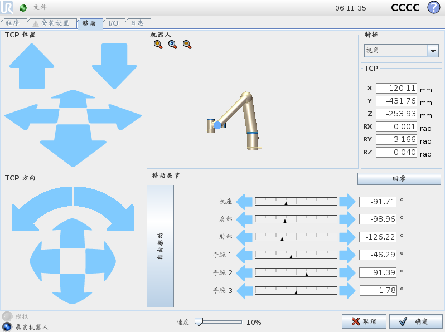Click the zoom-in magnifier in robot view
The height and width of the screenshot is (332, 445).
(x=158, y=45)
